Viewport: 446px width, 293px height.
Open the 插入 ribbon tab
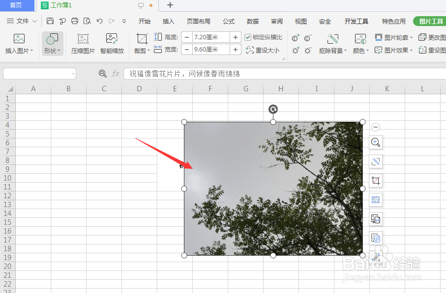click(x=168, y=21)
